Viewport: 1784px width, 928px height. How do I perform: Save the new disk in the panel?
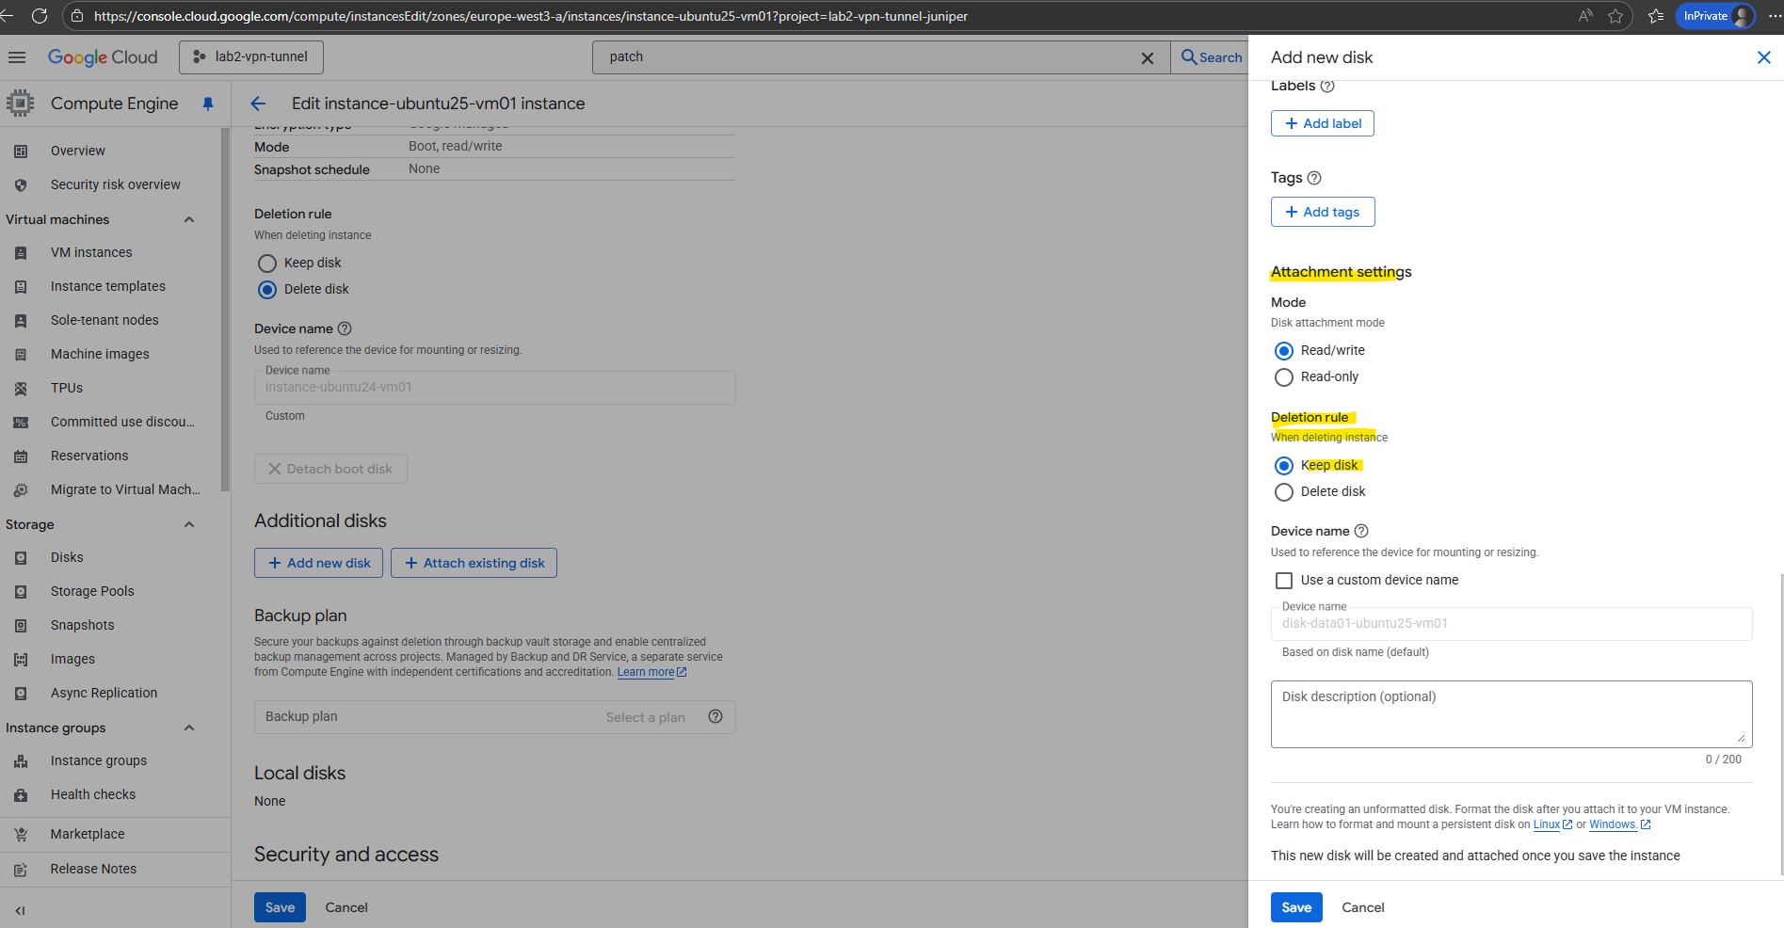click(1296, 907)
